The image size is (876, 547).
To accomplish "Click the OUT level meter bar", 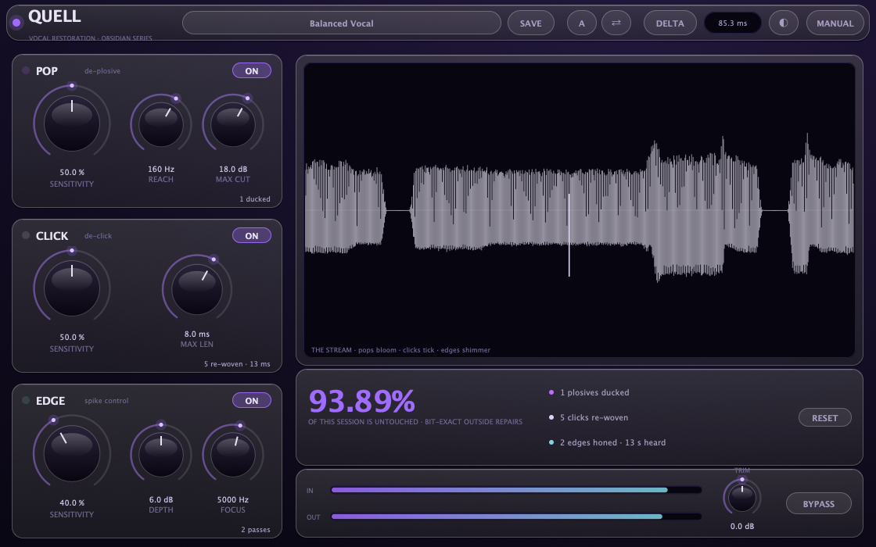I will pos(516,517).
